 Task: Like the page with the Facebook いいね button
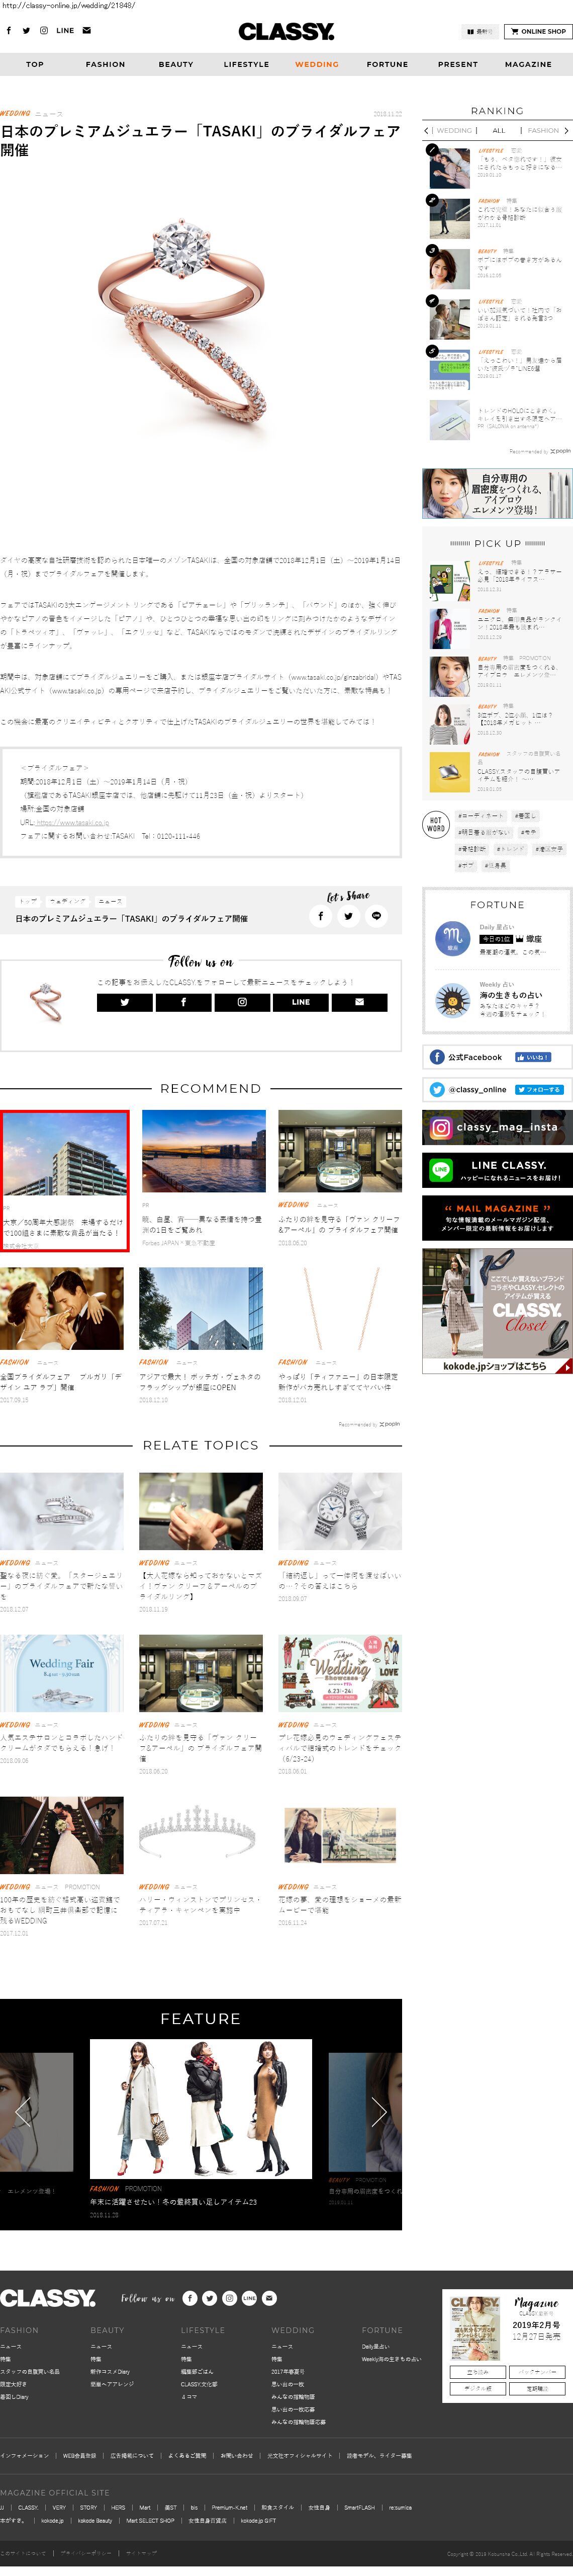(532, 1057)
